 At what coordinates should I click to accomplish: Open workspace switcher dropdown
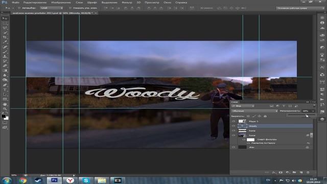click(300, 8)
